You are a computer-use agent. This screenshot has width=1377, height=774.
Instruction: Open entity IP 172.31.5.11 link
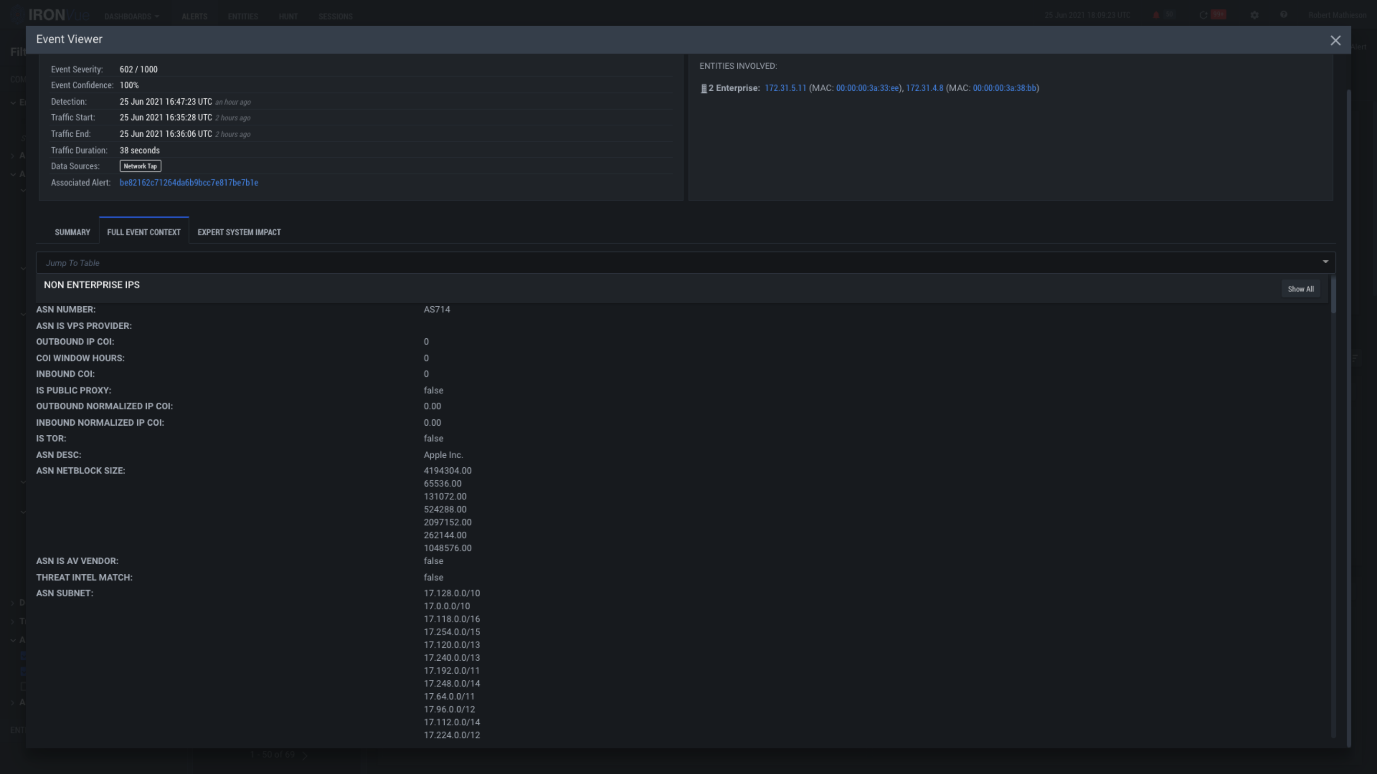pyautogui.click(x=785, y=88)
